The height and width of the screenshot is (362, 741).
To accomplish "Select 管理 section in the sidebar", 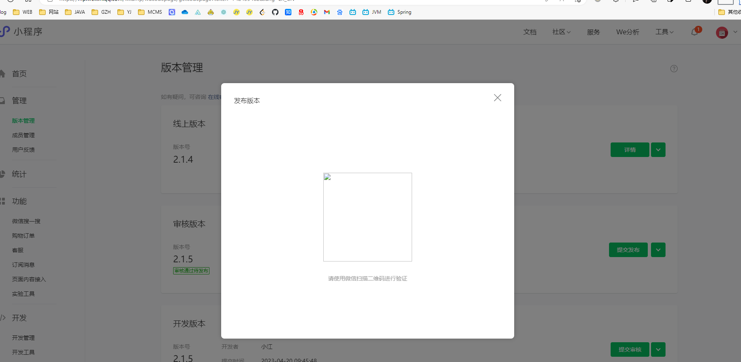I will click(19, 100).
